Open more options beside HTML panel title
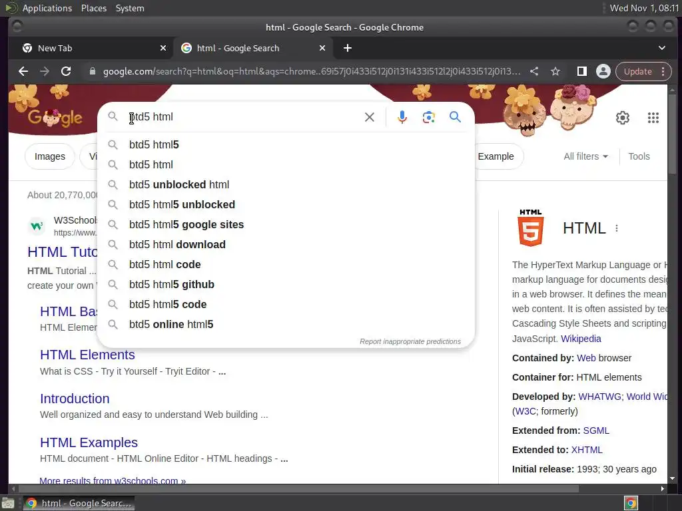 coord(617,228)
